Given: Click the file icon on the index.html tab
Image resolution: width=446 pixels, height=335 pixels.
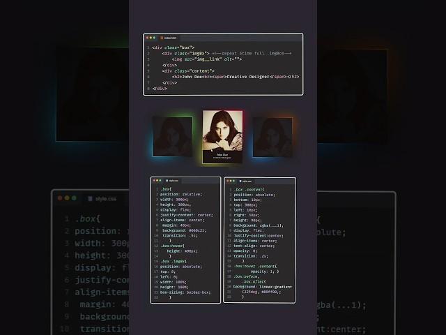Looking at the screenshot, I should coord(162,38).
